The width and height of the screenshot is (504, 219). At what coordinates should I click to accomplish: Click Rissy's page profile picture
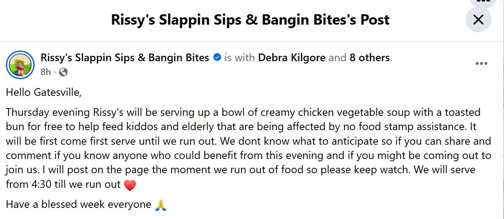click(x=20, y=65)
